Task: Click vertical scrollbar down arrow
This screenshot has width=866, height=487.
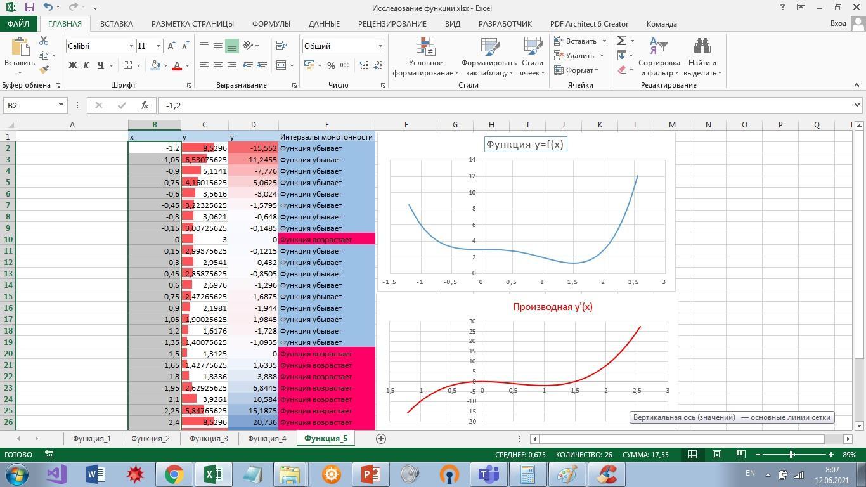Action: click(x=859, y=425)
